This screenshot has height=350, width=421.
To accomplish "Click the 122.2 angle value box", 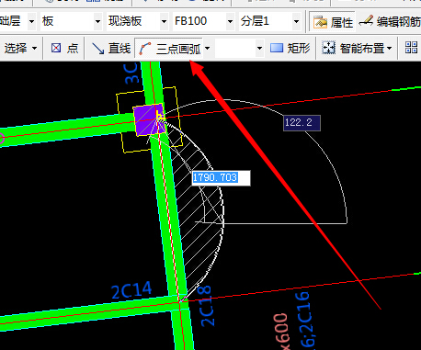I will (302, 123).
